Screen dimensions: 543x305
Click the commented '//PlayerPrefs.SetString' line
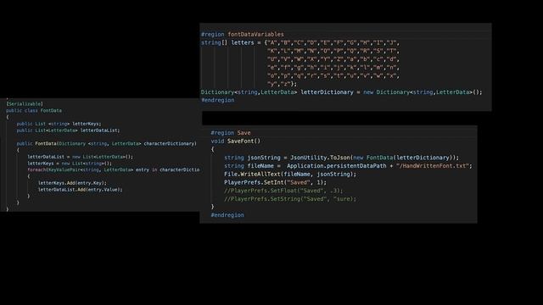(290, 199)
